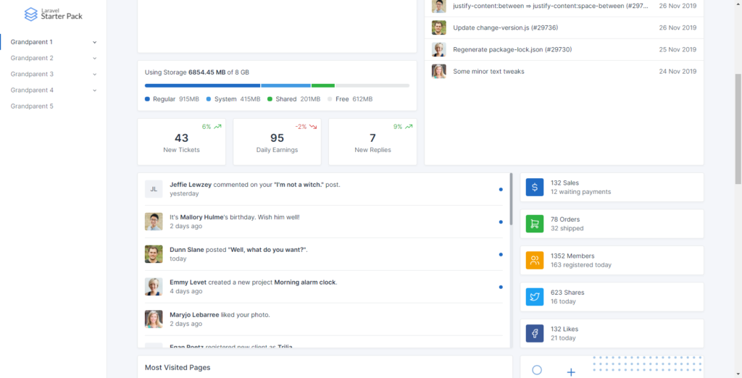
Task: Click the downward trend icon on Daily Earnings
Action: (x=313, y=127)
